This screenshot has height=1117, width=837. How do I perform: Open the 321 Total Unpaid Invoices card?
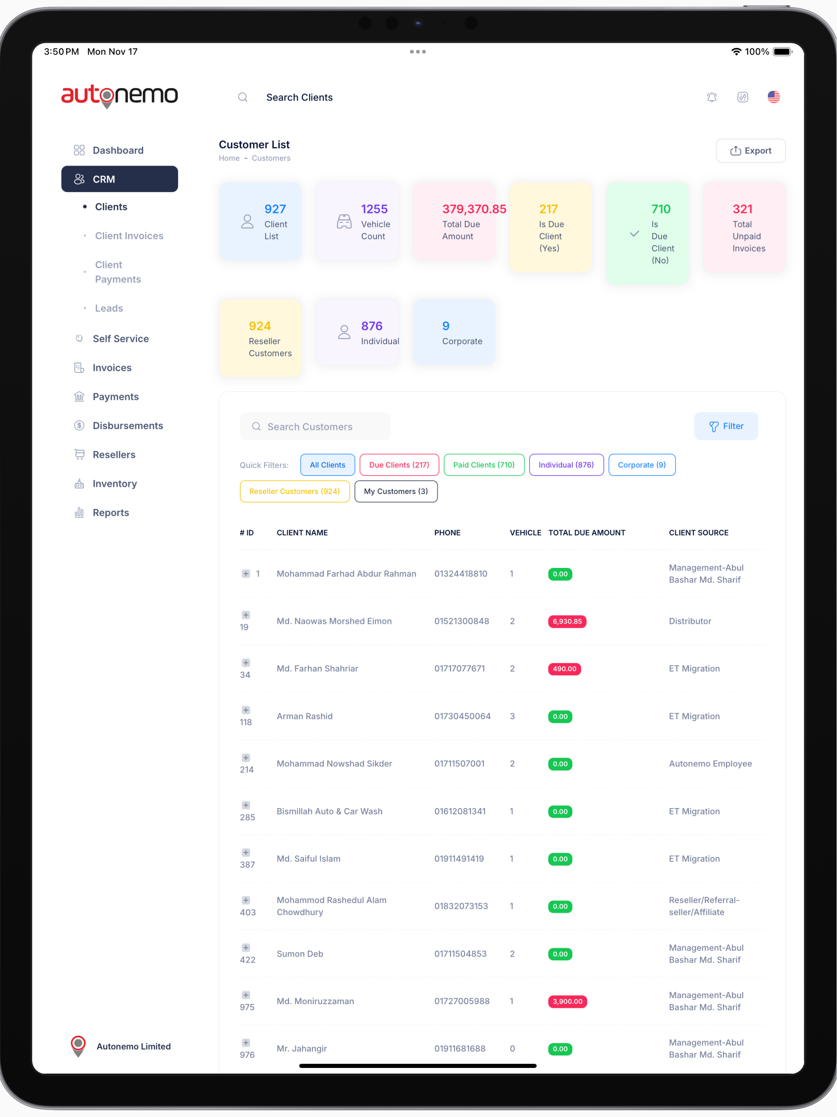point(743,228)
